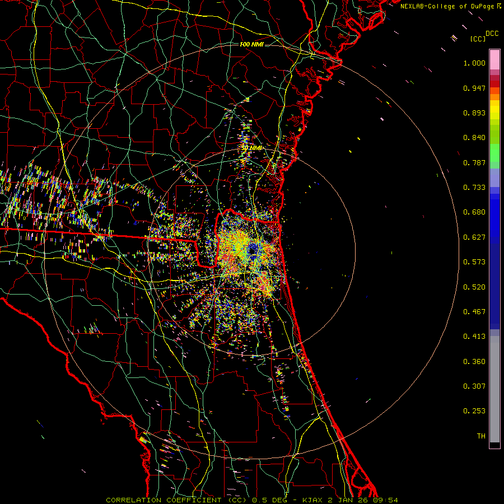Image resolution: width=504 pixels, height=504 pixels.
Task: Click the 0.520 scale value
Action: 474,287
